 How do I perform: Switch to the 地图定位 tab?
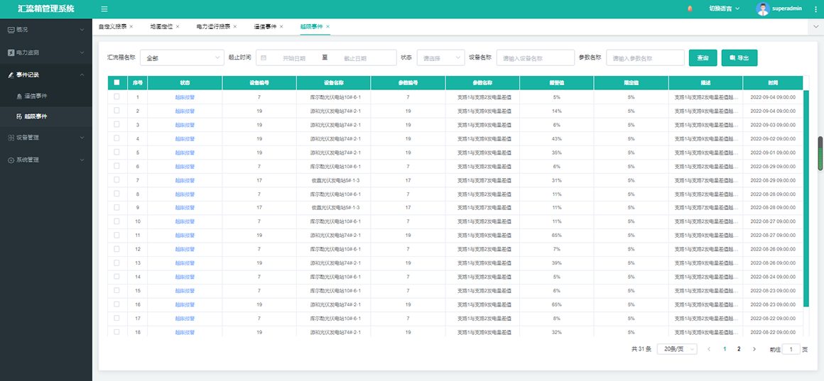[161, 26]
